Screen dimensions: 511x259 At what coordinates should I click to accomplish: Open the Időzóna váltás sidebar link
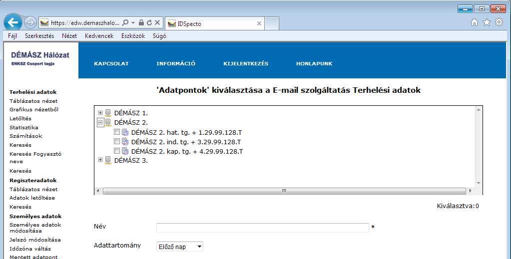pyautogui.click(x=30, y=249)
